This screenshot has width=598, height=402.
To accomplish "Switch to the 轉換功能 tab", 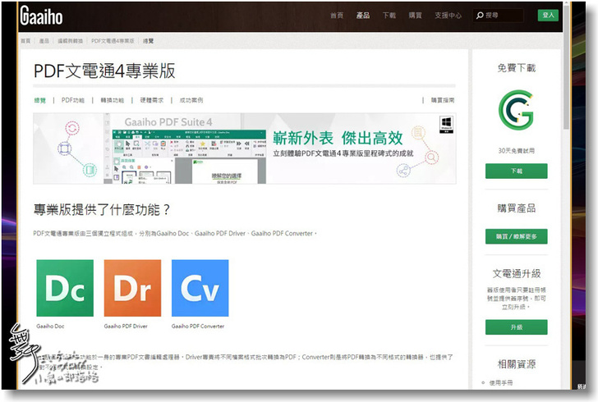I will 113,100.
